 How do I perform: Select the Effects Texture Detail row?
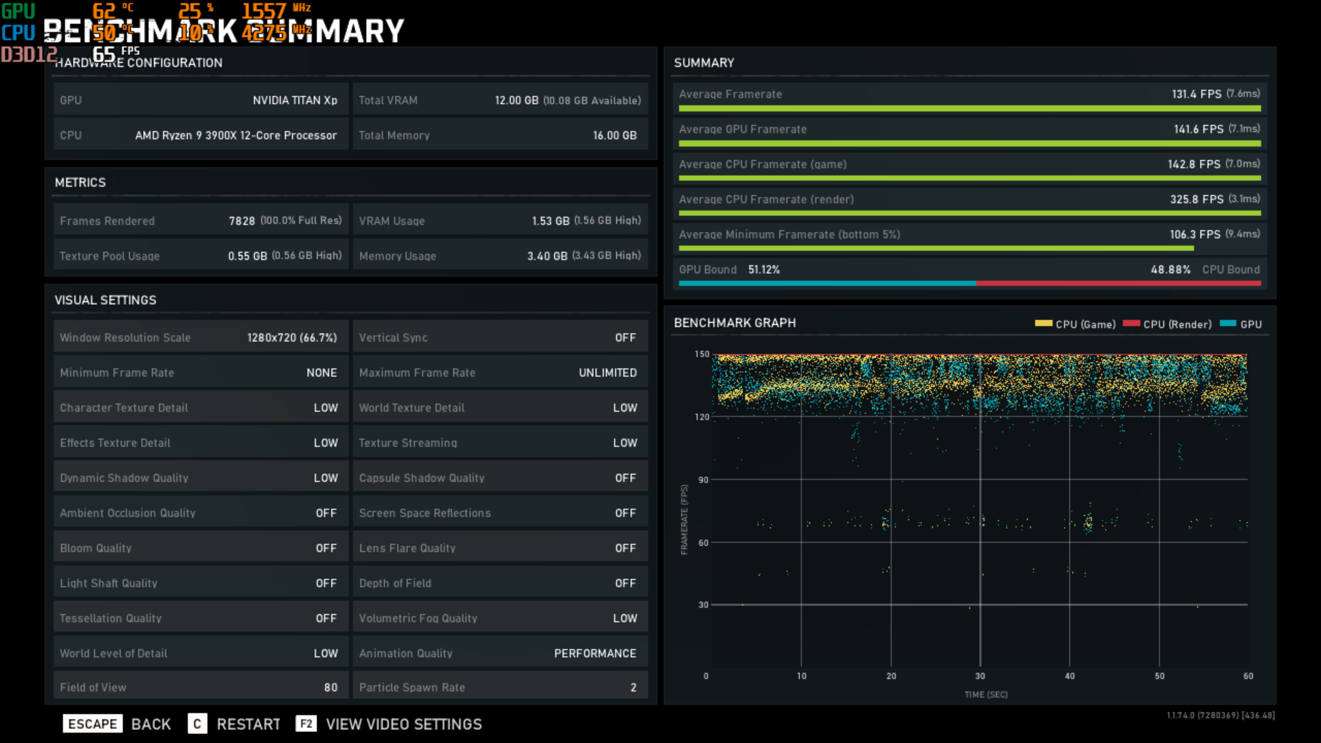pyautogui.click(x=201, y=442)
